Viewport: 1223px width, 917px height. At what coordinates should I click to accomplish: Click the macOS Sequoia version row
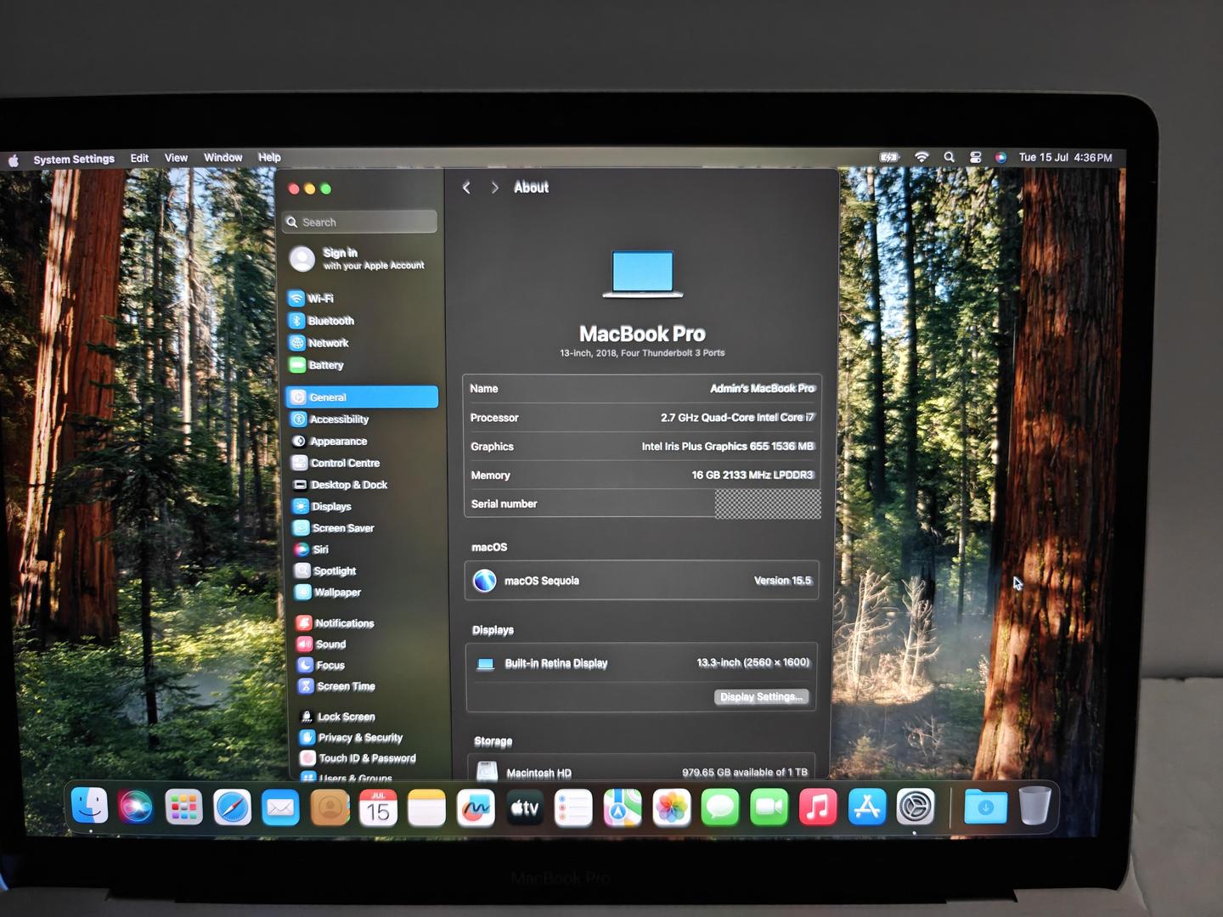[641, 581]
